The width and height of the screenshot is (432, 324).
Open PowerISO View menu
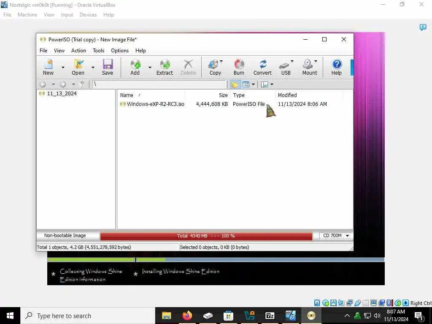[59, 51]
